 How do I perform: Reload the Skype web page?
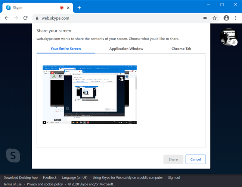pyautogui.click(x=25, y=18)
